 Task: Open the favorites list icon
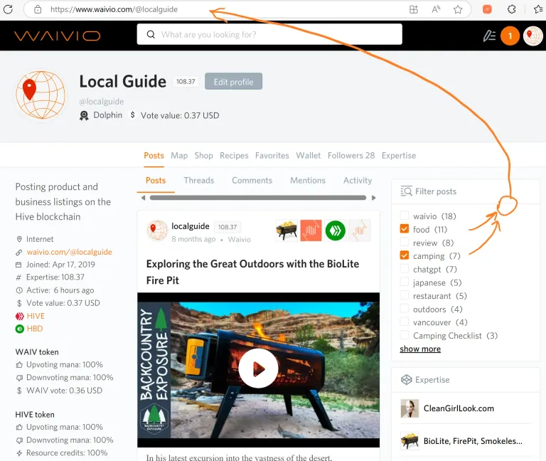coord(539,9)
